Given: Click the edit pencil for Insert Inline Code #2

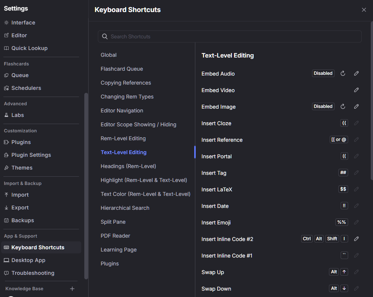Looking at the screenshot, I should pyautogui.click(x=356, y=239).
